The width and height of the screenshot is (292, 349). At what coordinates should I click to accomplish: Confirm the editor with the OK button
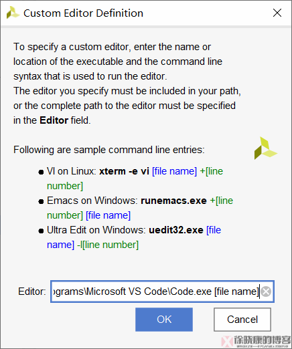click(x=164, y=320)
